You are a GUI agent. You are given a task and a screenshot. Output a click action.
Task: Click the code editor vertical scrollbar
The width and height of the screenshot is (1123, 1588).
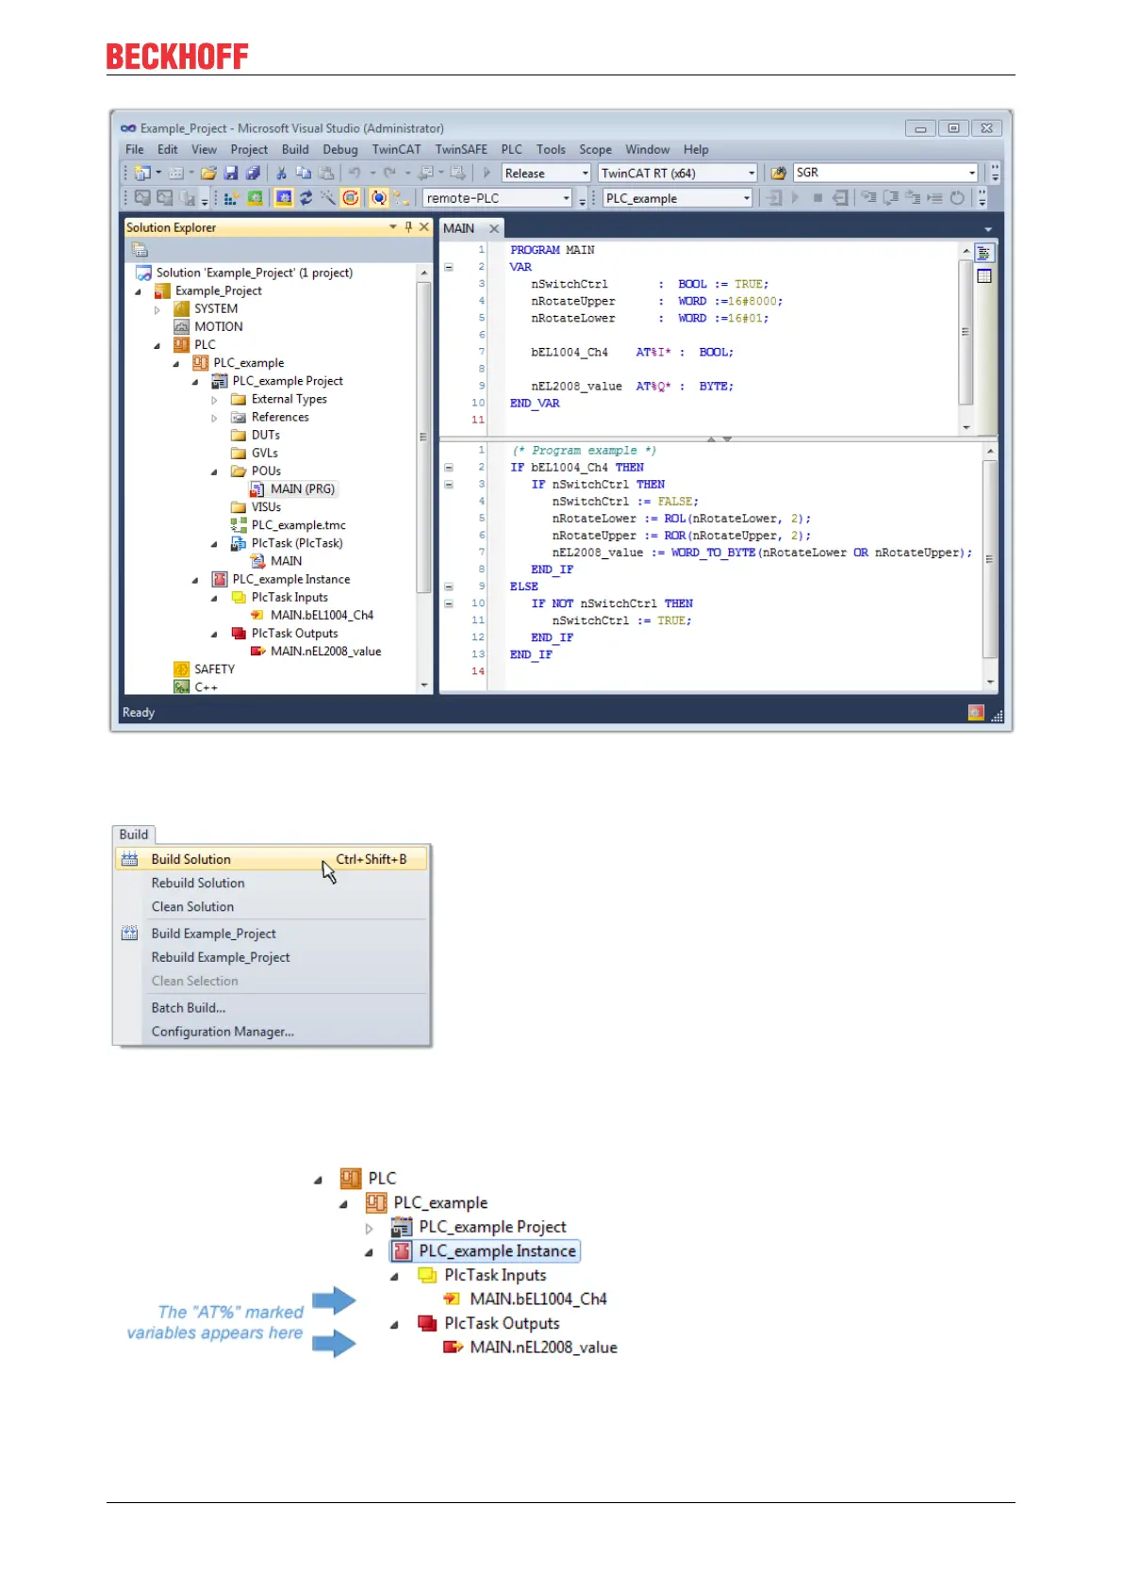pos(990,566)
